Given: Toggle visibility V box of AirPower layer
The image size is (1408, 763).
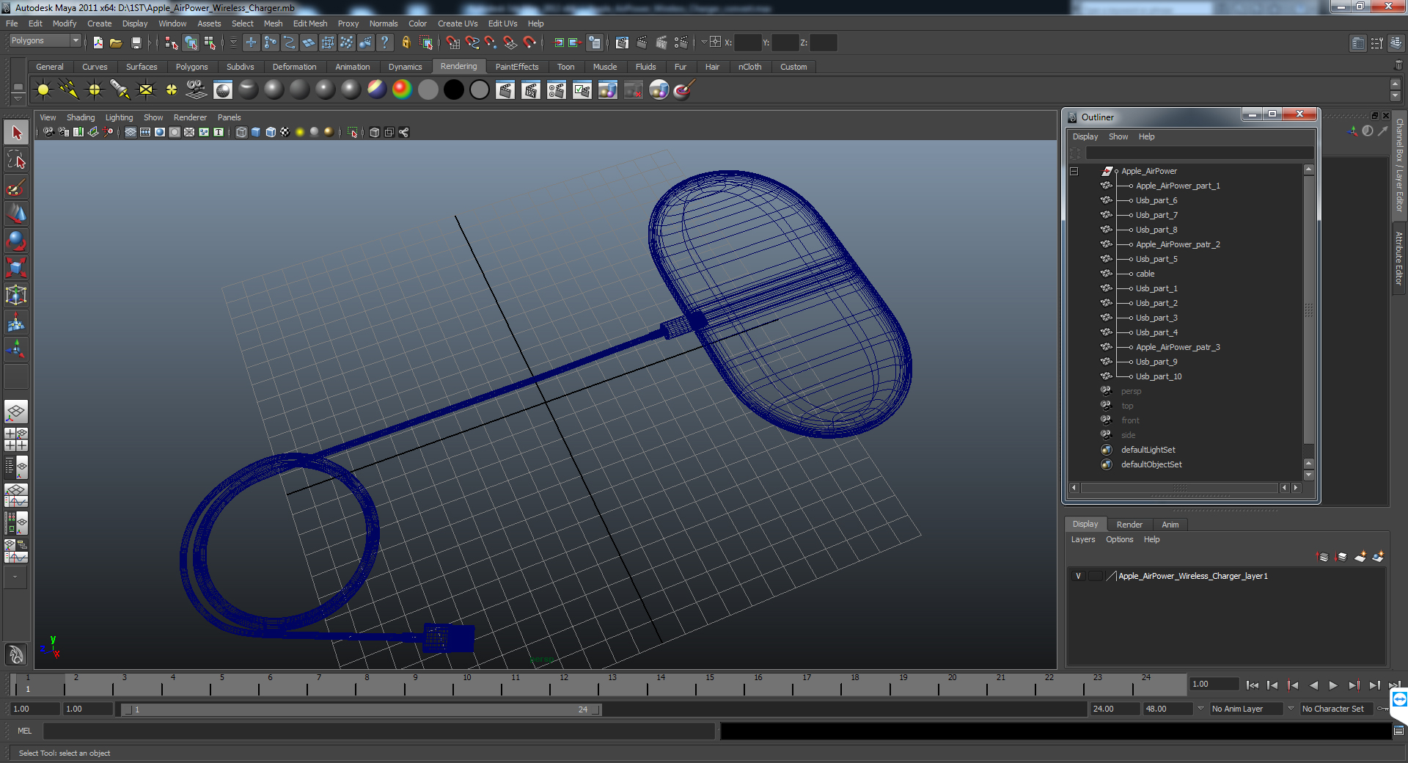Looking at the screenshot, I should 1078,576.
